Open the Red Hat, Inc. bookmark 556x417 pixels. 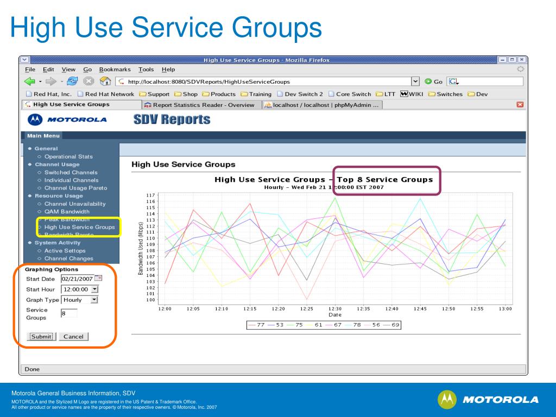(49, 94)
